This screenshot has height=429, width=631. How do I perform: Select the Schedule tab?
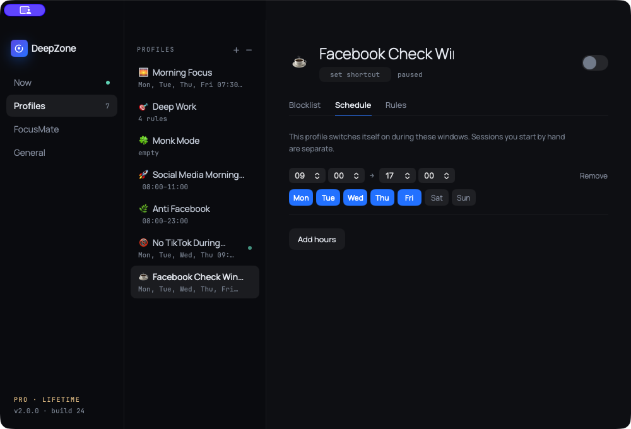(353, 105)
